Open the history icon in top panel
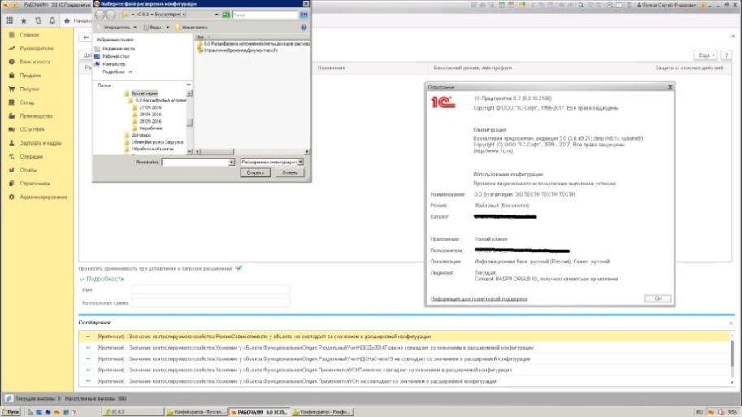742x417 pixels. (38, 20)
